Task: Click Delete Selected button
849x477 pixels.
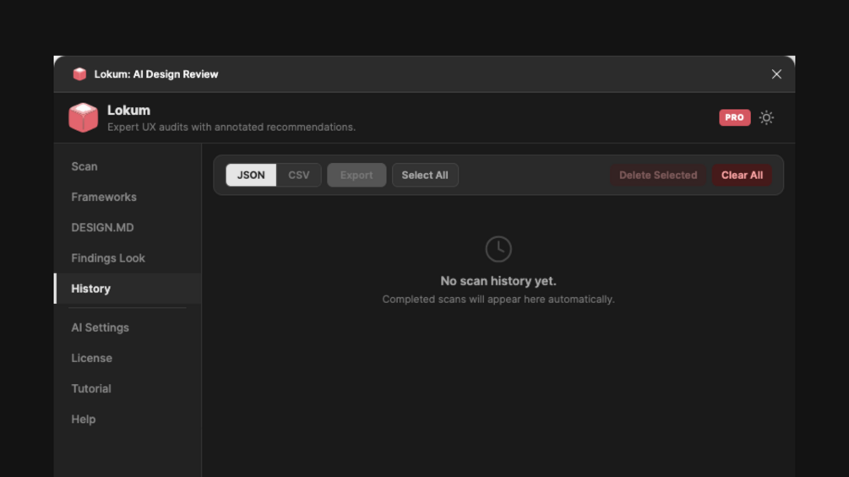Action: pos(658,176)
